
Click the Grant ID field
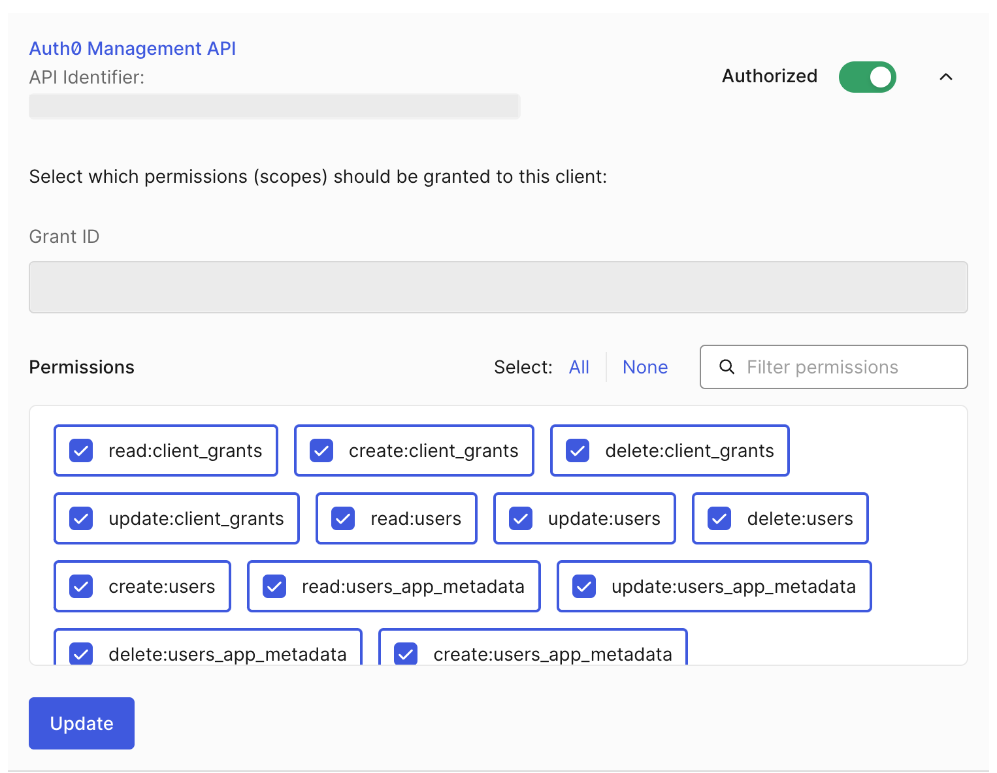pos(498,287)
